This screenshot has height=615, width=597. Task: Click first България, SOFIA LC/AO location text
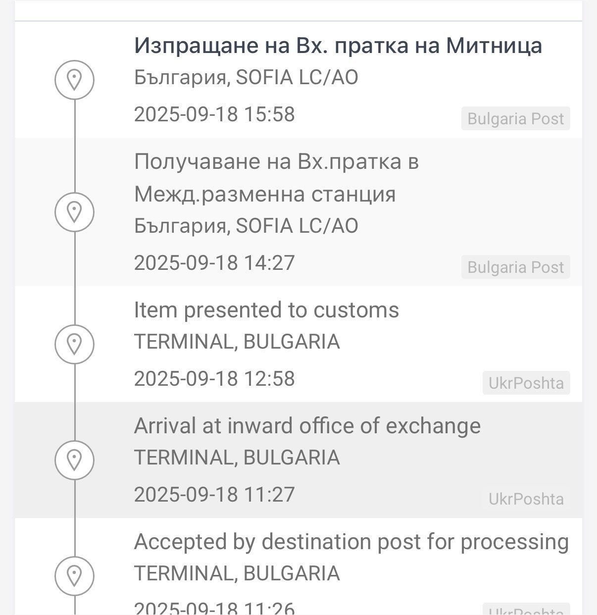[246, 78]
